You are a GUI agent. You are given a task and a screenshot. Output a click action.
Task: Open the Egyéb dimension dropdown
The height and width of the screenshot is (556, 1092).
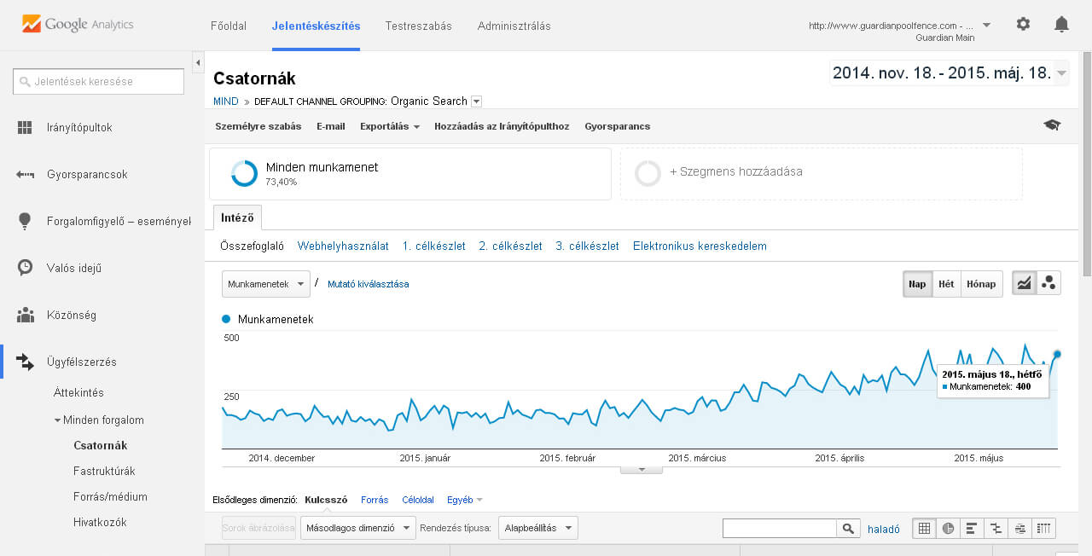465,500
